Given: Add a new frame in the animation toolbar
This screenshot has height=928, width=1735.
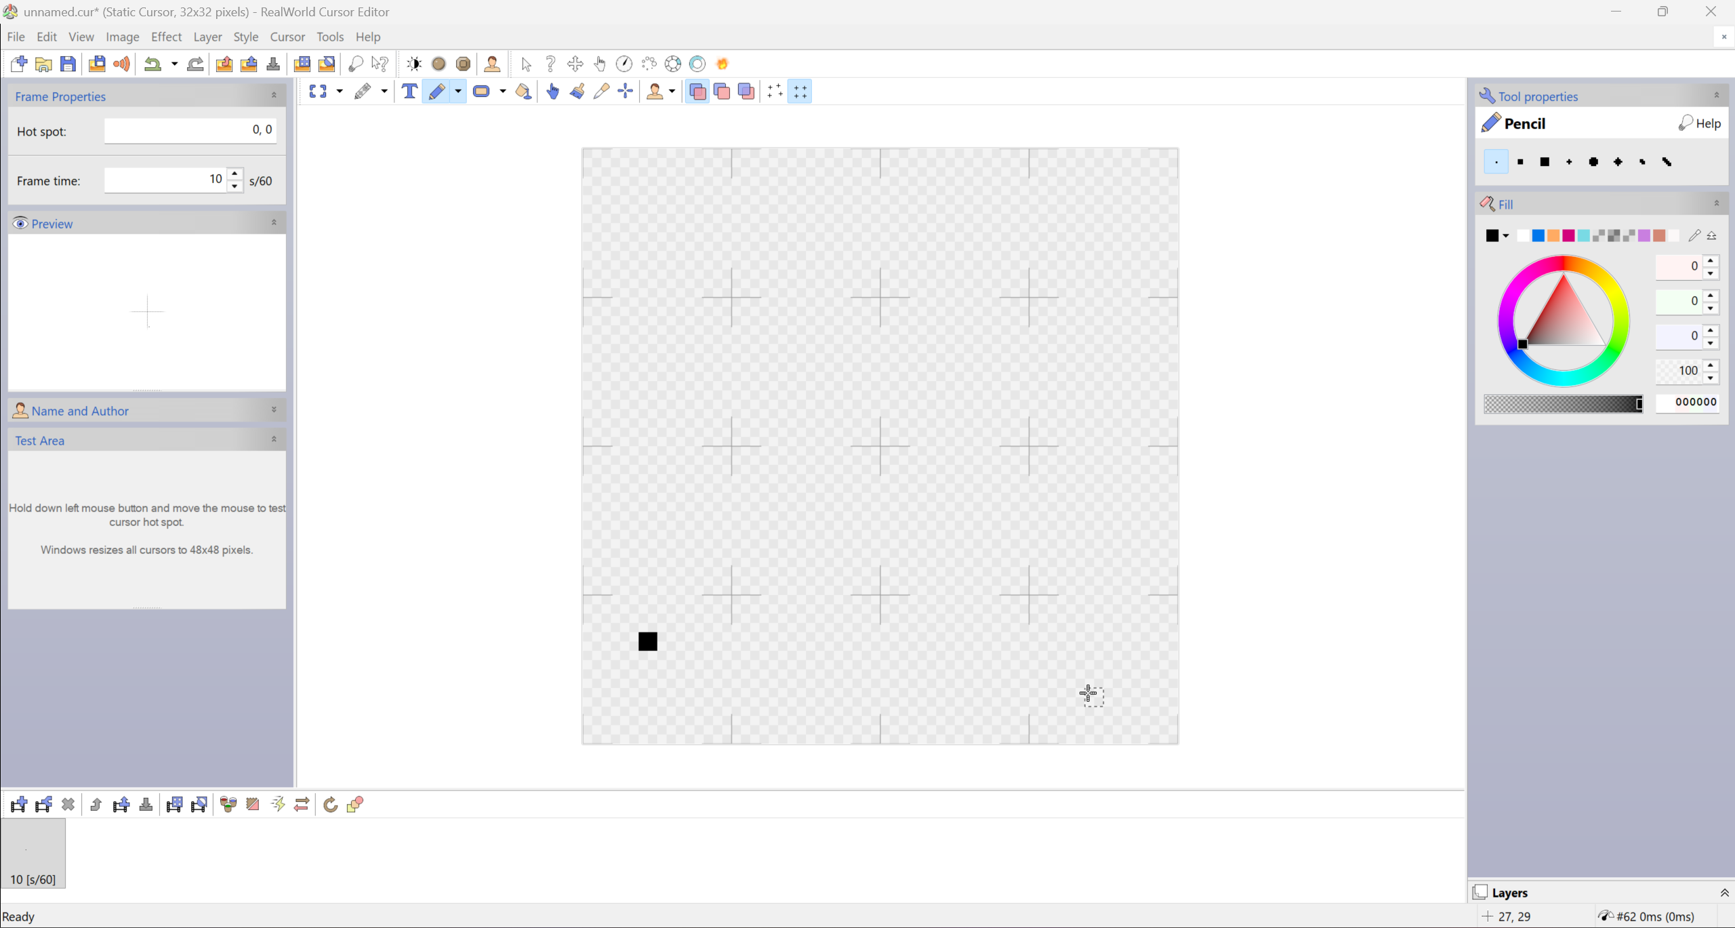Looking at the screenshot, I should (x=19, y=804).
